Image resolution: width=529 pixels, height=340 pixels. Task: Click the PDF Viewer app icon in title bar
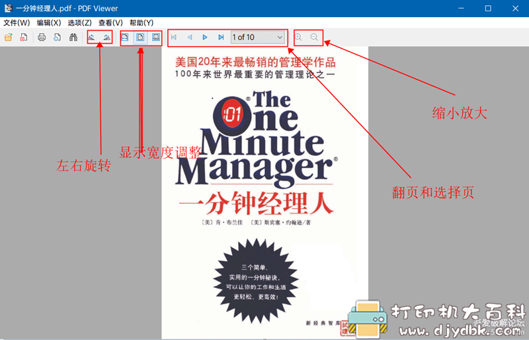(9, 8)
